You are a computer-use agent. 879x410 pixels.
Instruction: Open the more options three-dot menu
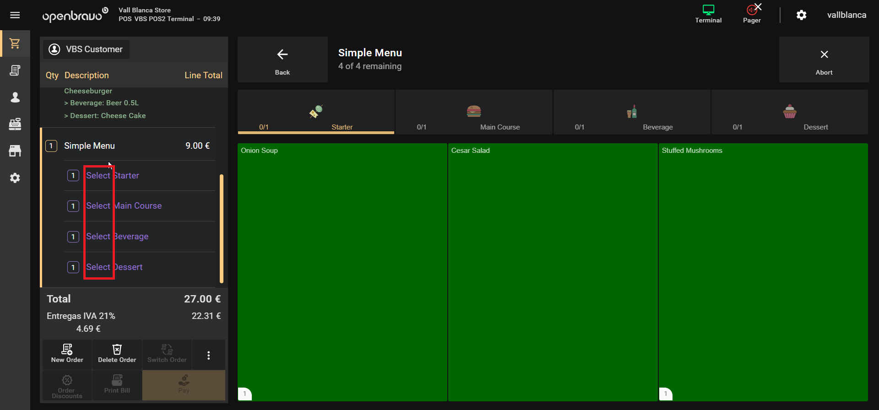click(209, 355)
